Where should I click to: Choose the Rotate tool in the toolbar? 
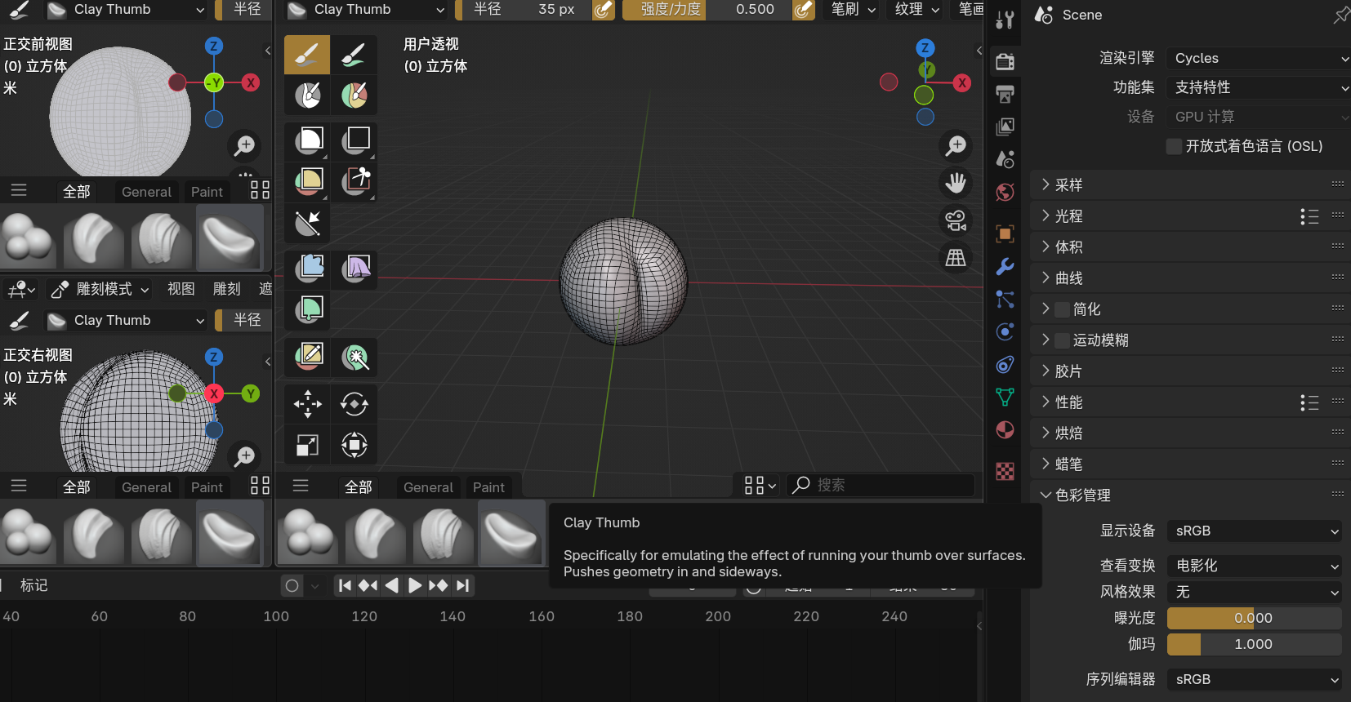[x=354, y=403]
